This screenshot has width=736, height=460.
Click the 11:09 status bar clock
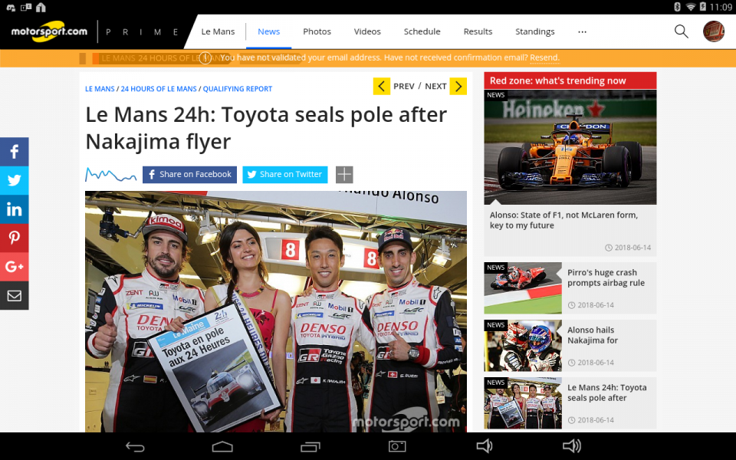[721, 7]
